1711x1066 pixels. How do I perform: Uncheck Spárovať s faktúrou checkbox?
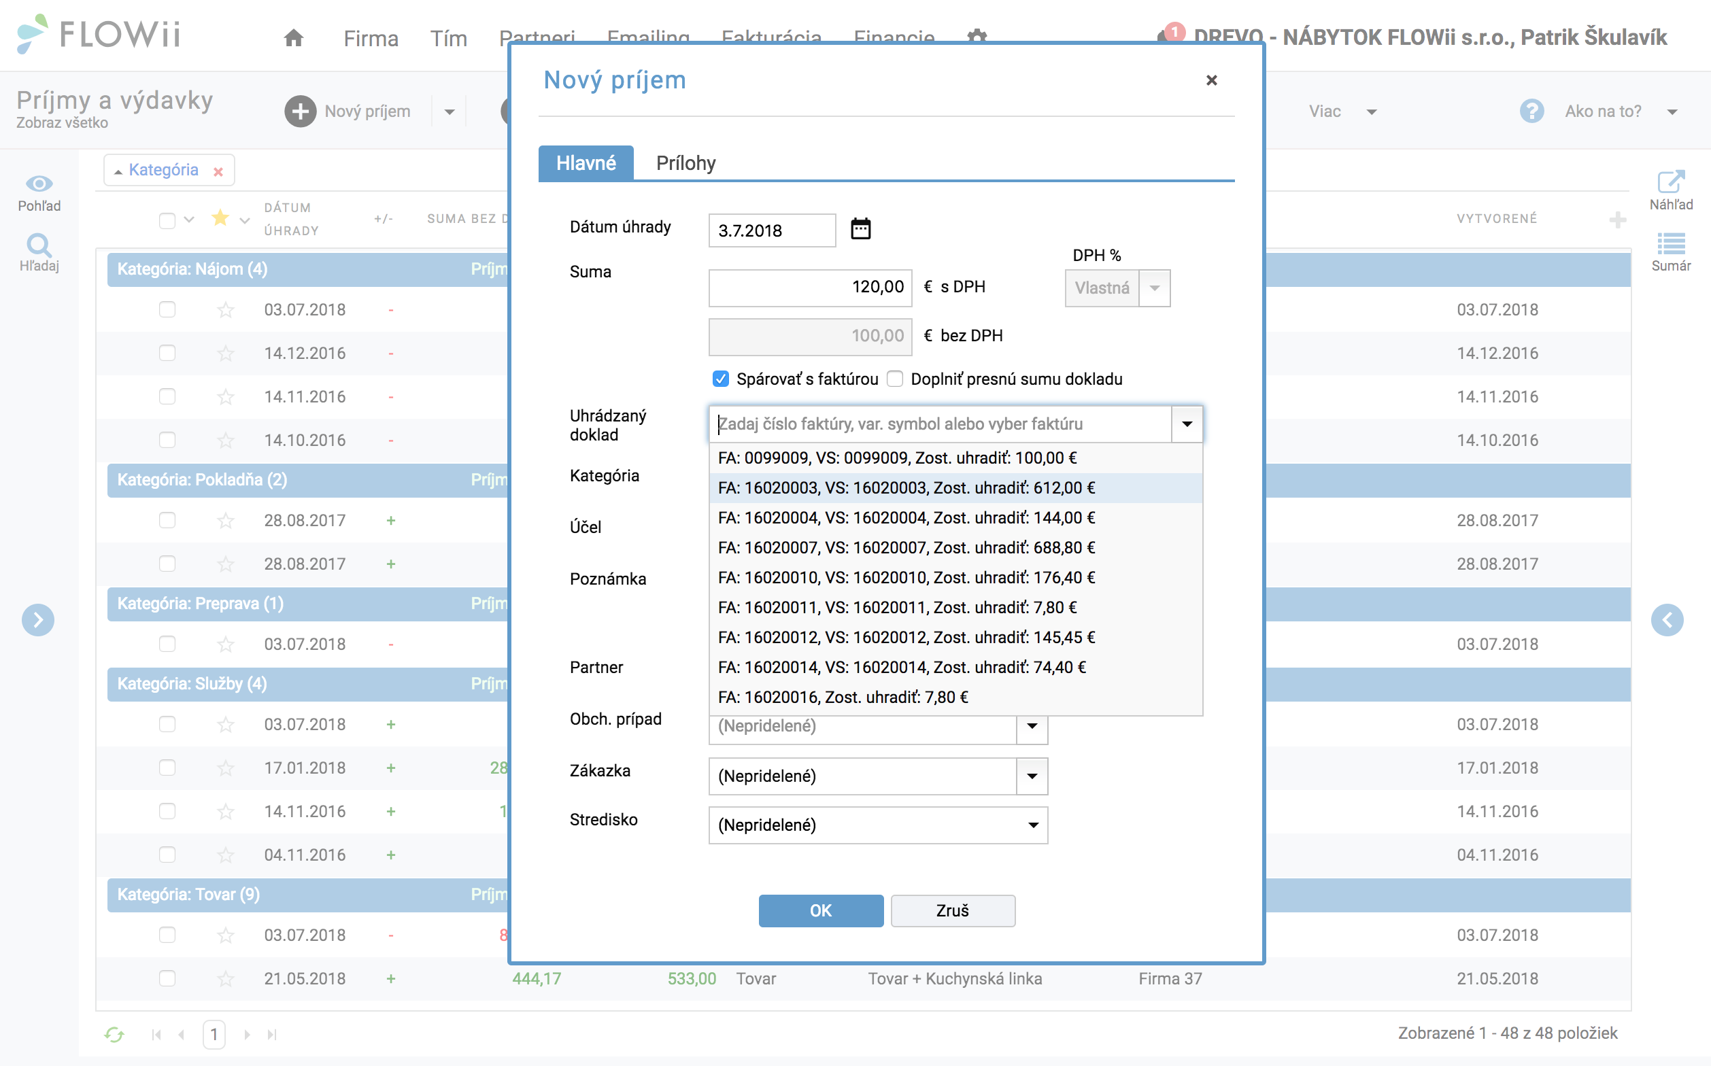coord(720,379)
